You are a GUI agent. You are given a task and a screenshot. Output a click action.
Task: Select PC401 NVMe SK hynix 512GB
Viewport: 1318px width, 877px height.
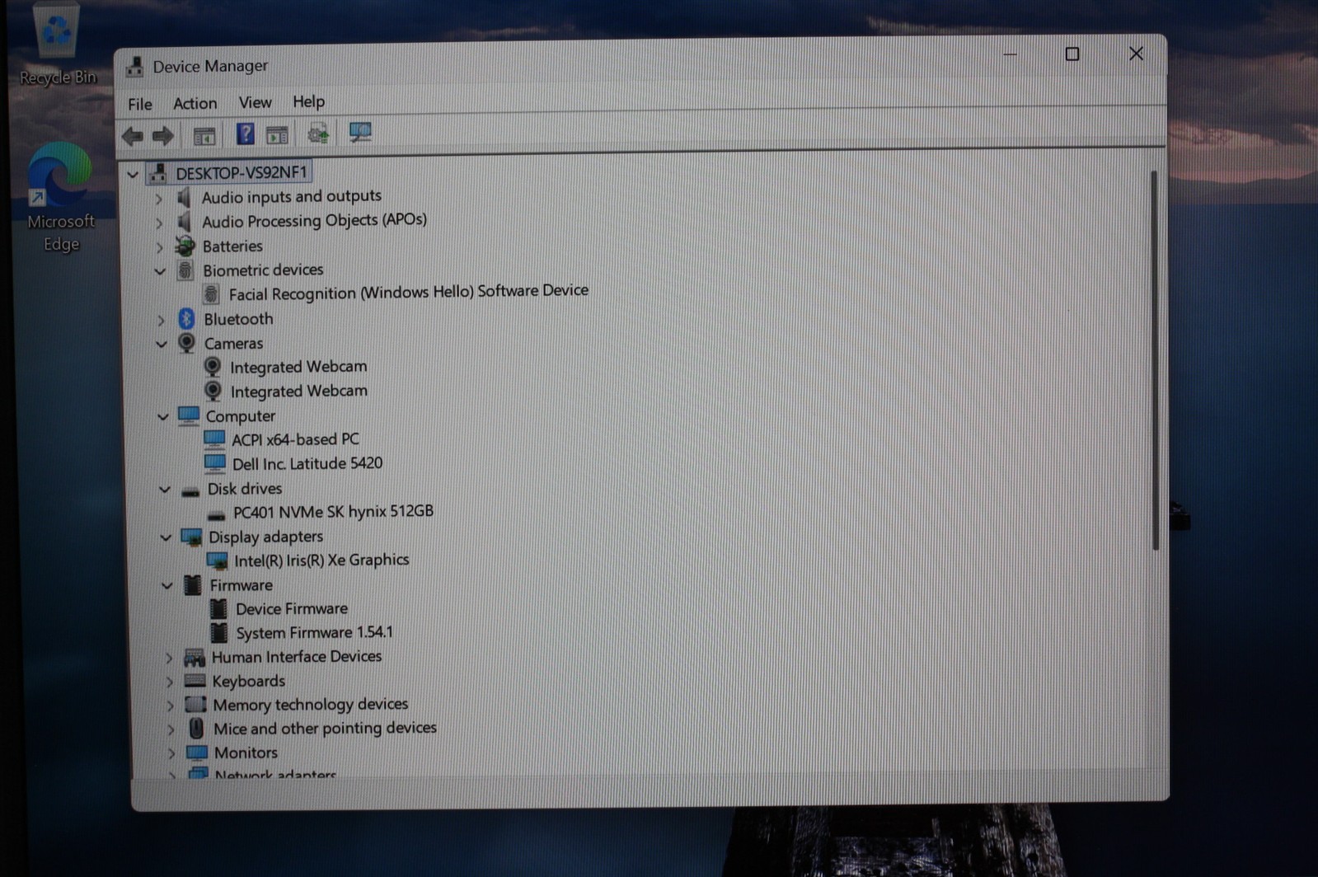333,512
